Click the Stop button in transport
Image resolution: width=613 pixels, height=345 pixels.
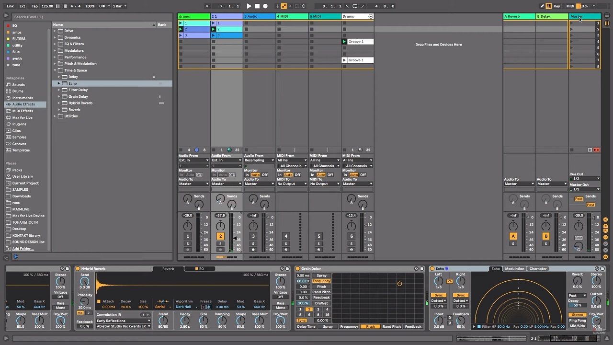click(x=257, y=6)
